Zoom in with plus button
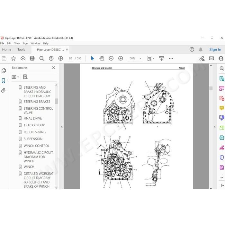 (x=121, y=59)
